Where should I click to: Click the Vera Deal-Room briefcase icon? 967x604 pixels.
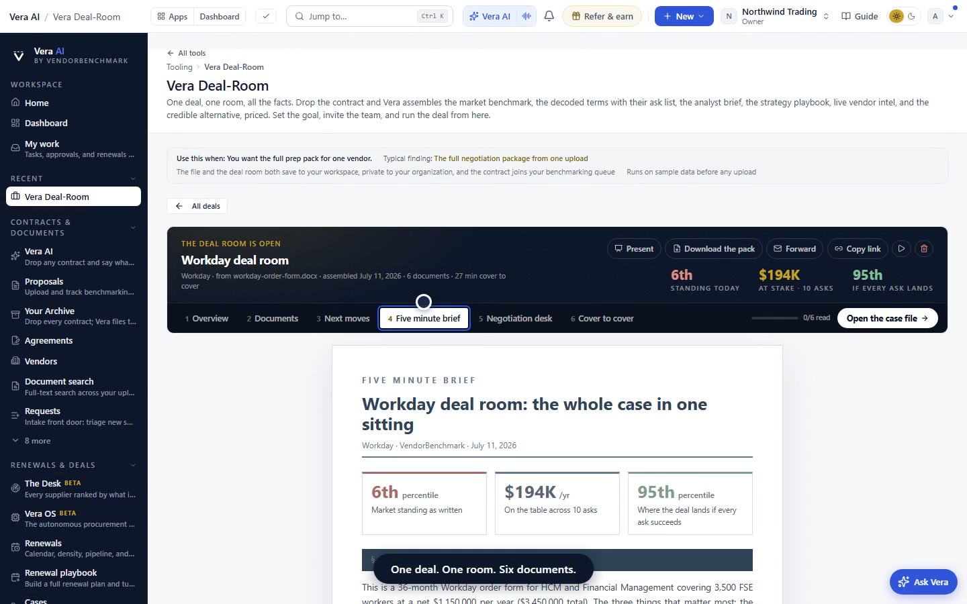point(15,197)
